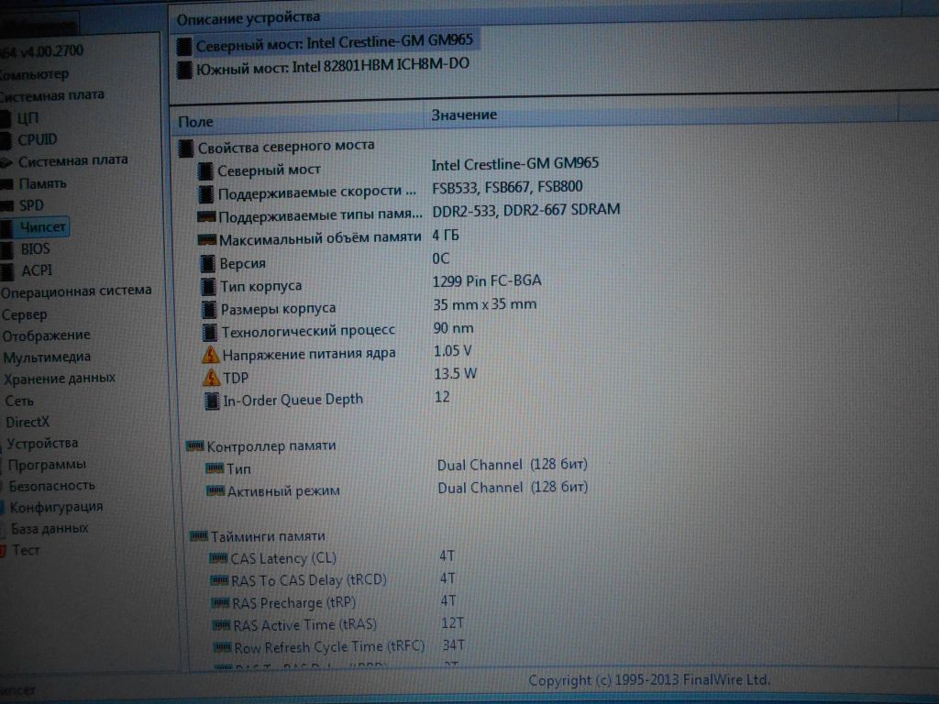Open the Отображение category
Image resolution: width=939 pixels, height=704 pixels.
click(46, 335)
